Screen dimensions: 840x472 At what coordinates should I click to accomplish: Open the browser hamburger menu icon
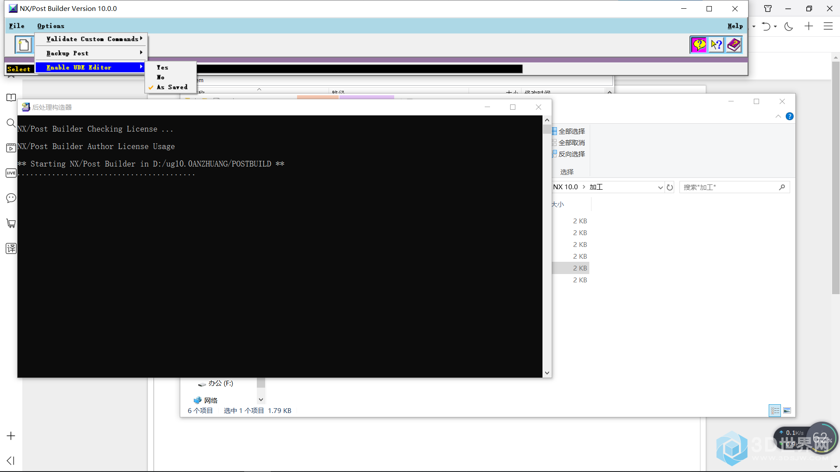828,26
